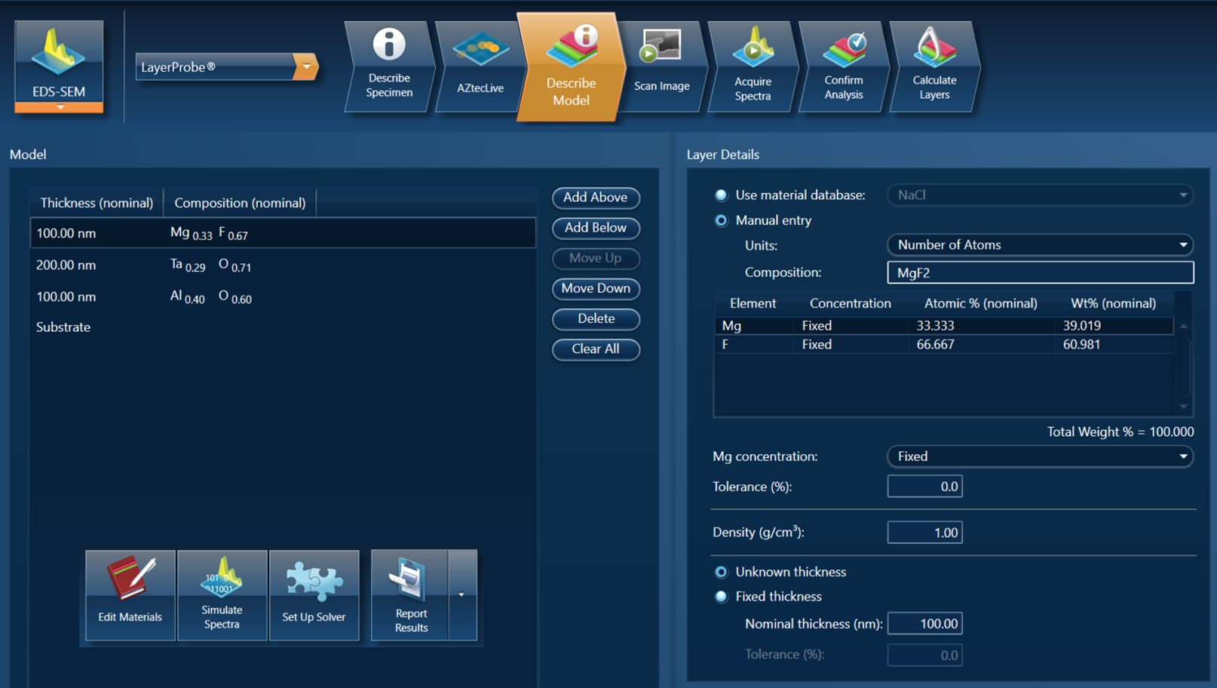This screenshot has height=688, width=1217.
Task: Select the MgF layer row (100.00 nm)
Action: pyautogui.click(x=283, y=233)
